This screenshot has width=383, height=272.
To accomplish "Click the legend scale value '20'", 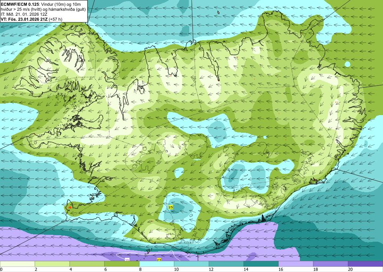I will point(350,270).
